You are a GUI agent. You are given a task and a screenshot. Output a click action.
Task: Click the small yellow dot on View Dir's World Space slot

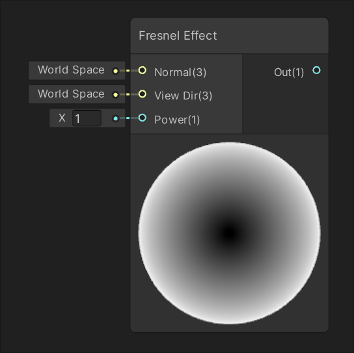pyautogui.click(x=116, y=95)
